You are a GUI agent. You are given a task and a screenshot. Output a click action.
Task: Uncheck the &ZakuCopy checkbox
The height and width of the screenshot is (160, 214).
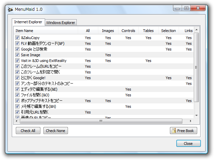[17, 38]
